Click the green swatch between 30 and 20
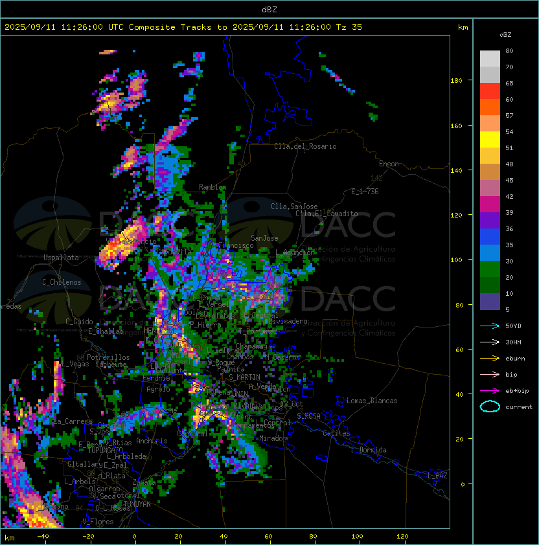This screenshot has height=545, width=539. coord(490,269)
